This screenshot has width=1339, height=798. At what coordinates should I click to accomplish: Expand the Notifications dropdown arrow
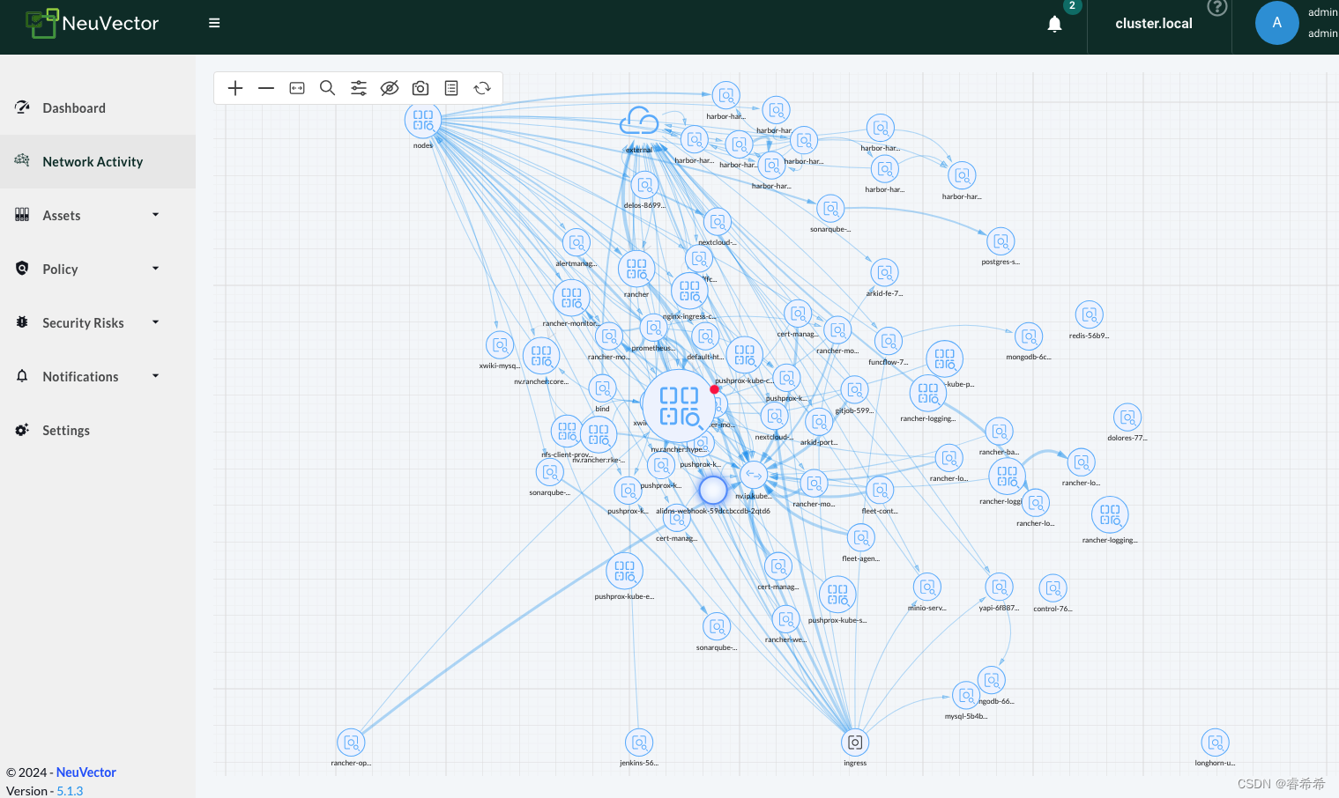tap(156, 376)
